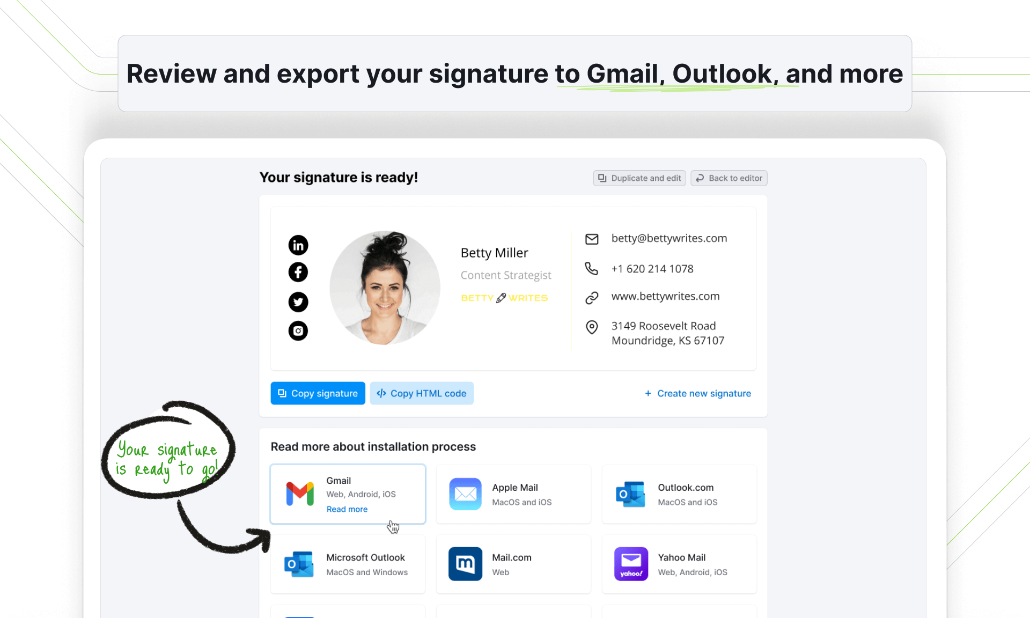Click the phone icon next to +1 620 214 1078

pyautogui.click(x=592, y=268)
